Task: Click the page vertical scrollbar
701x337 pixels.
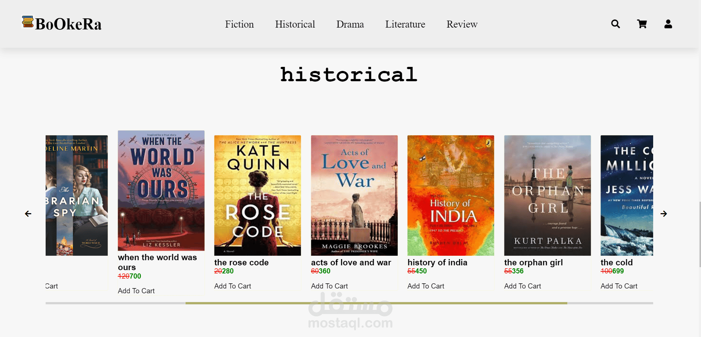Action: click(x=700, y=234)
